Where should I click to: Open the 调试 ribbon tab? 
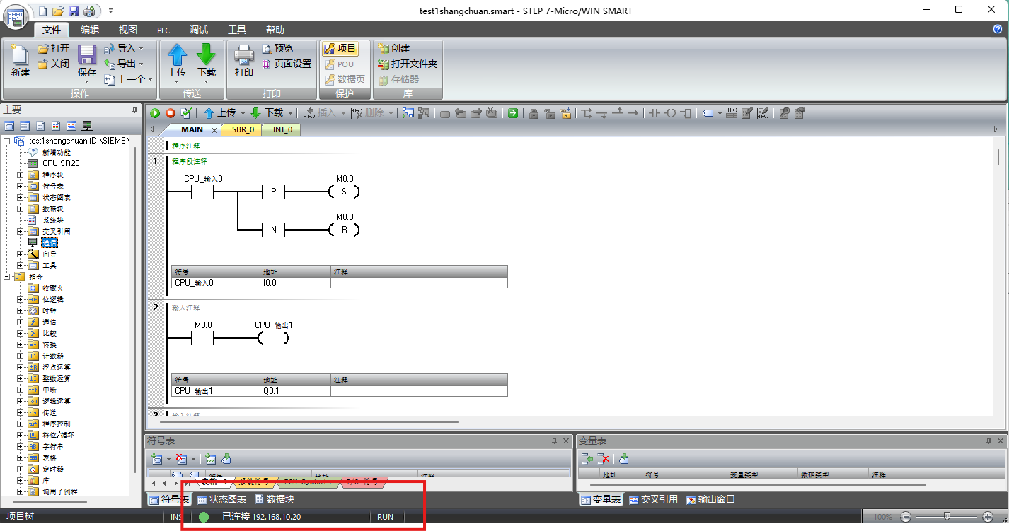(x=199, y=30)
